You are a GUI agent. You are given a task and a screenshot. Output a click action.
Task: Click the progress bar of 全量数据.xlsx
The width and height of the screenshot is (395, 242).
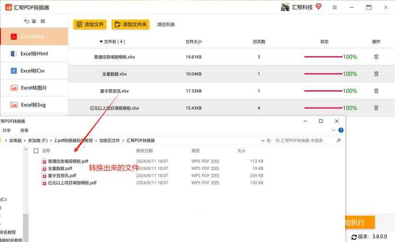click(323, 74)
